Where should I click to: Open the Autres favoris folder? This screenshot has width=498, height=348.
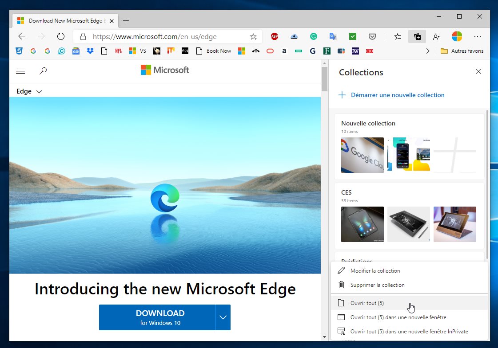click(x=462, y=51)
